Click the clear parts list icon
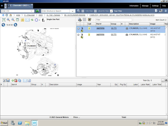The height and width of the screenshot is (126, 168). (4, 80)
